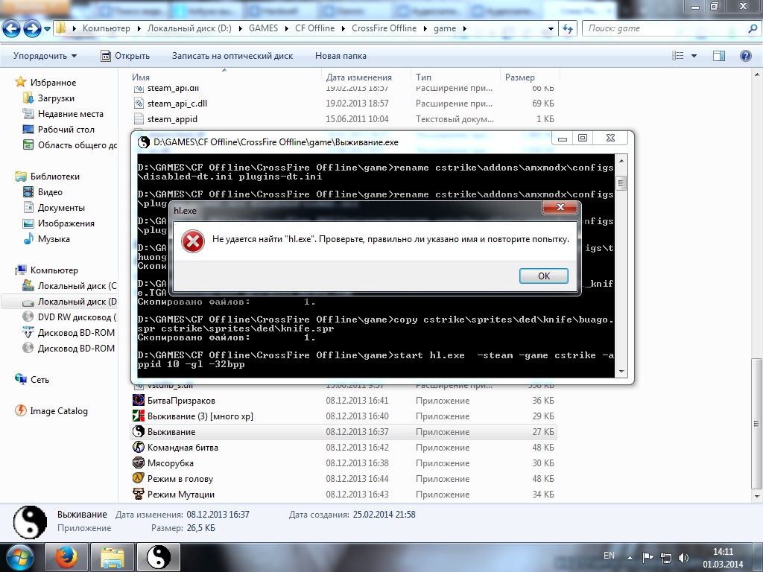This screenshot has height=572, width=763.
Task: Click the volume speaker tray icon
Action: coord(683,557)
